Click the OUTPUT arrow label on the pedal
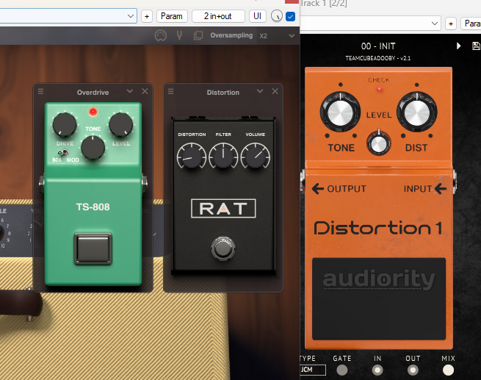 click(339, 188)
